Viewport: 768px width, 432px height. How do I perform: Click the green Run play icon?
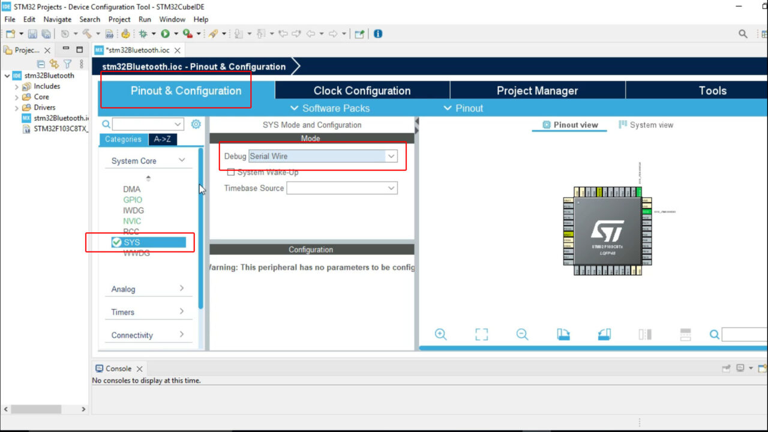click(165, 34)
